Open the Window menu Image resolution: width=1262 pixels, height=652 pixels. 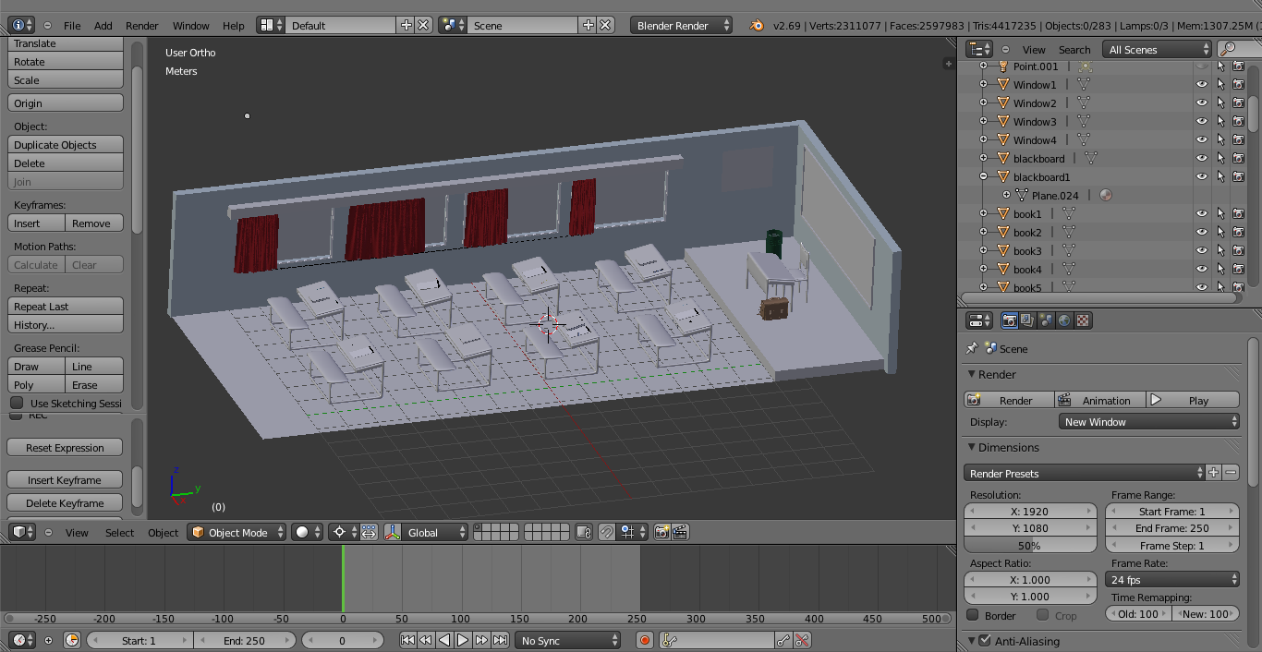191,26
